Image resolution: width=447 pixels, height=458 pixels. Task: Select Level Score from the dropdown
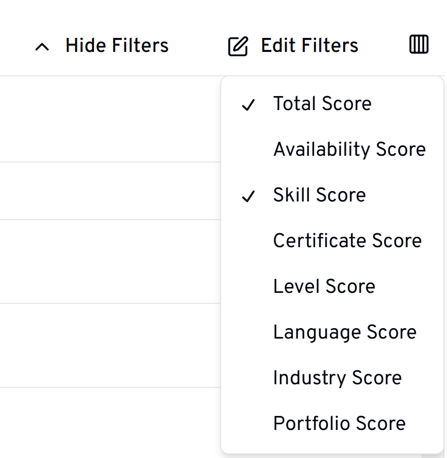coord(324,287)
